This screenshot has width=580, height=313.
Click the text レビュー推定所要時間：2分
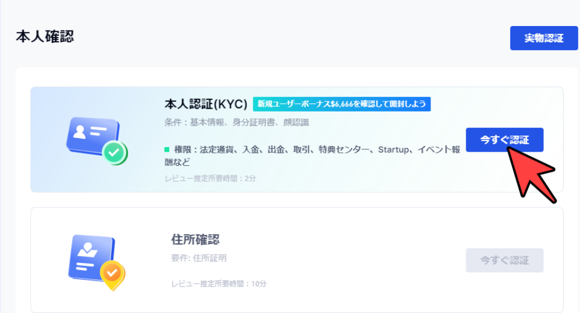coord(210,178)
